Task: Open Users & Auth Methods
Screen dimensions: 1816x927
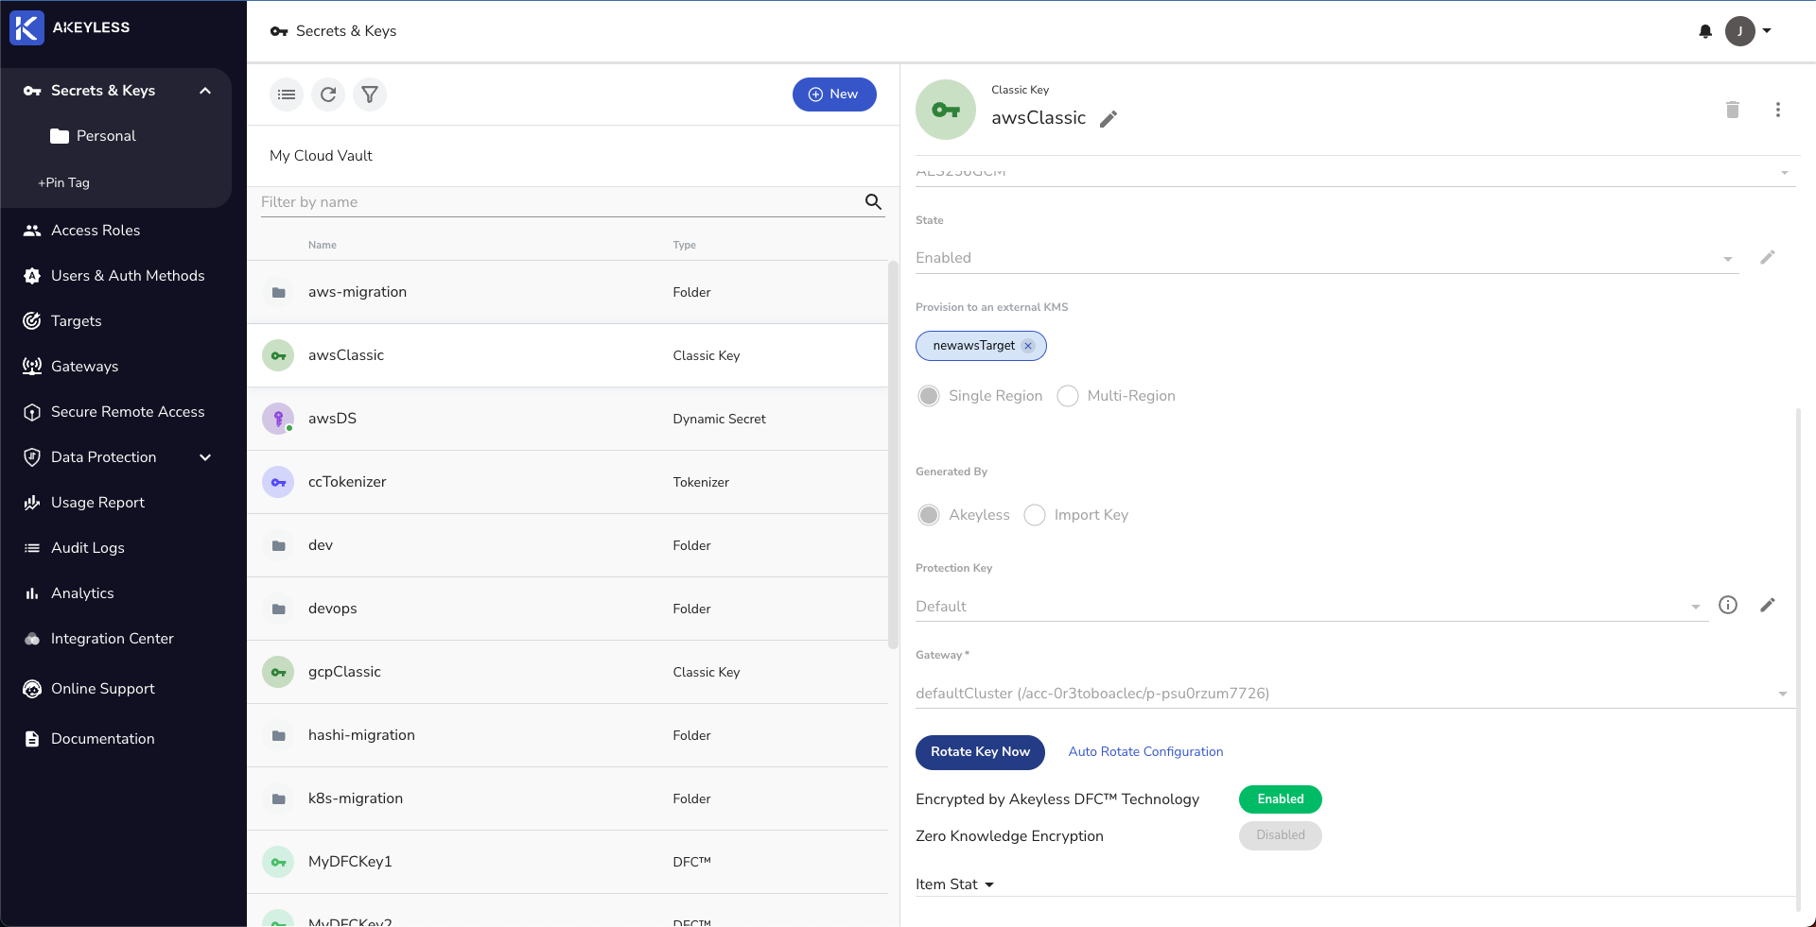Action: pyautogui.click(x=128, y=276)
